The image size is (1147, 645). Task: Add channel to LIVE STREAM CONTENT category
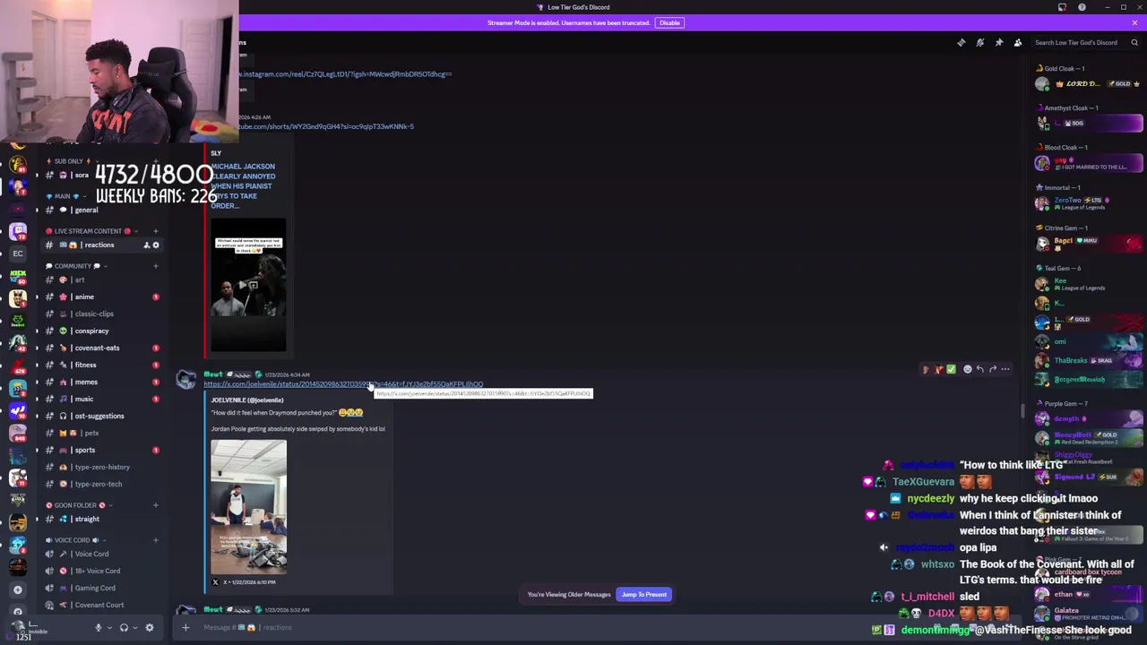tap(155, 231)
